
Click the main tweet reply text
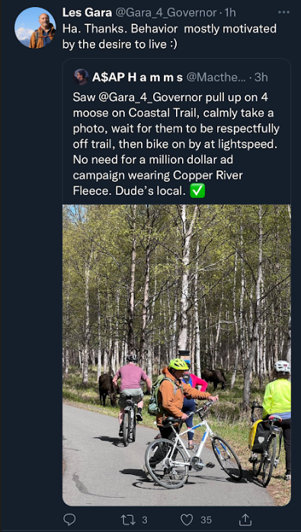click(169, 37)
